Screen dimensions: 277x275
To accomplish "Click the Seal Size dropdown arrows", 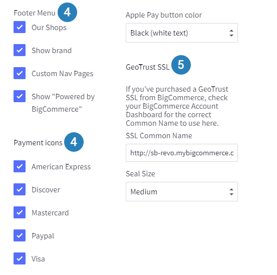I will click(x=231, y=192).
